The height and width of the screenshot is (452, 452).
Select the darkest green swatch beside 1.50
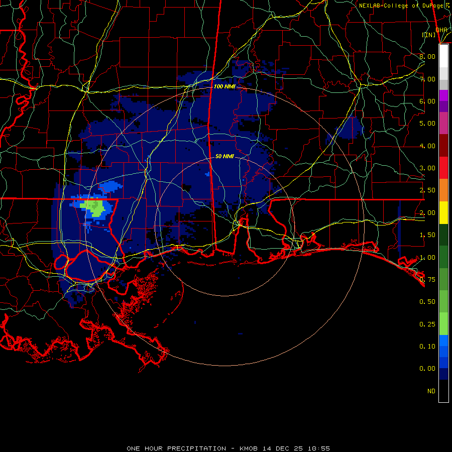point(443,235)
